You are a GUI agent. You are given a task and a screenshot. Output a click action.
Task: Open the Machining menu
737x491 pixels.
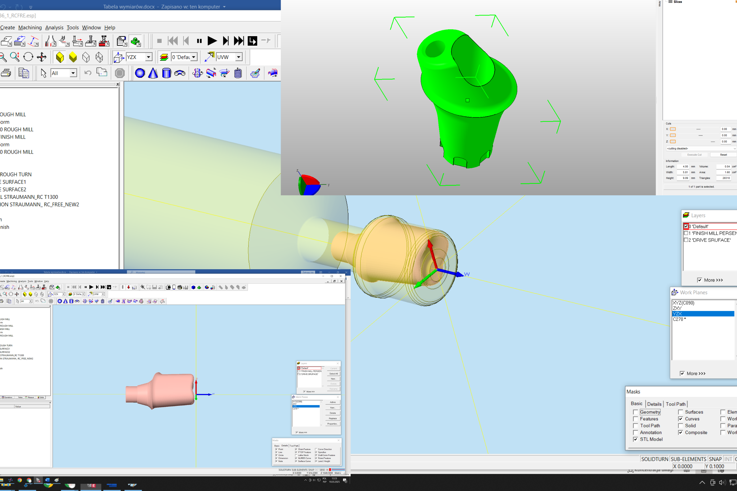point(30,28)
